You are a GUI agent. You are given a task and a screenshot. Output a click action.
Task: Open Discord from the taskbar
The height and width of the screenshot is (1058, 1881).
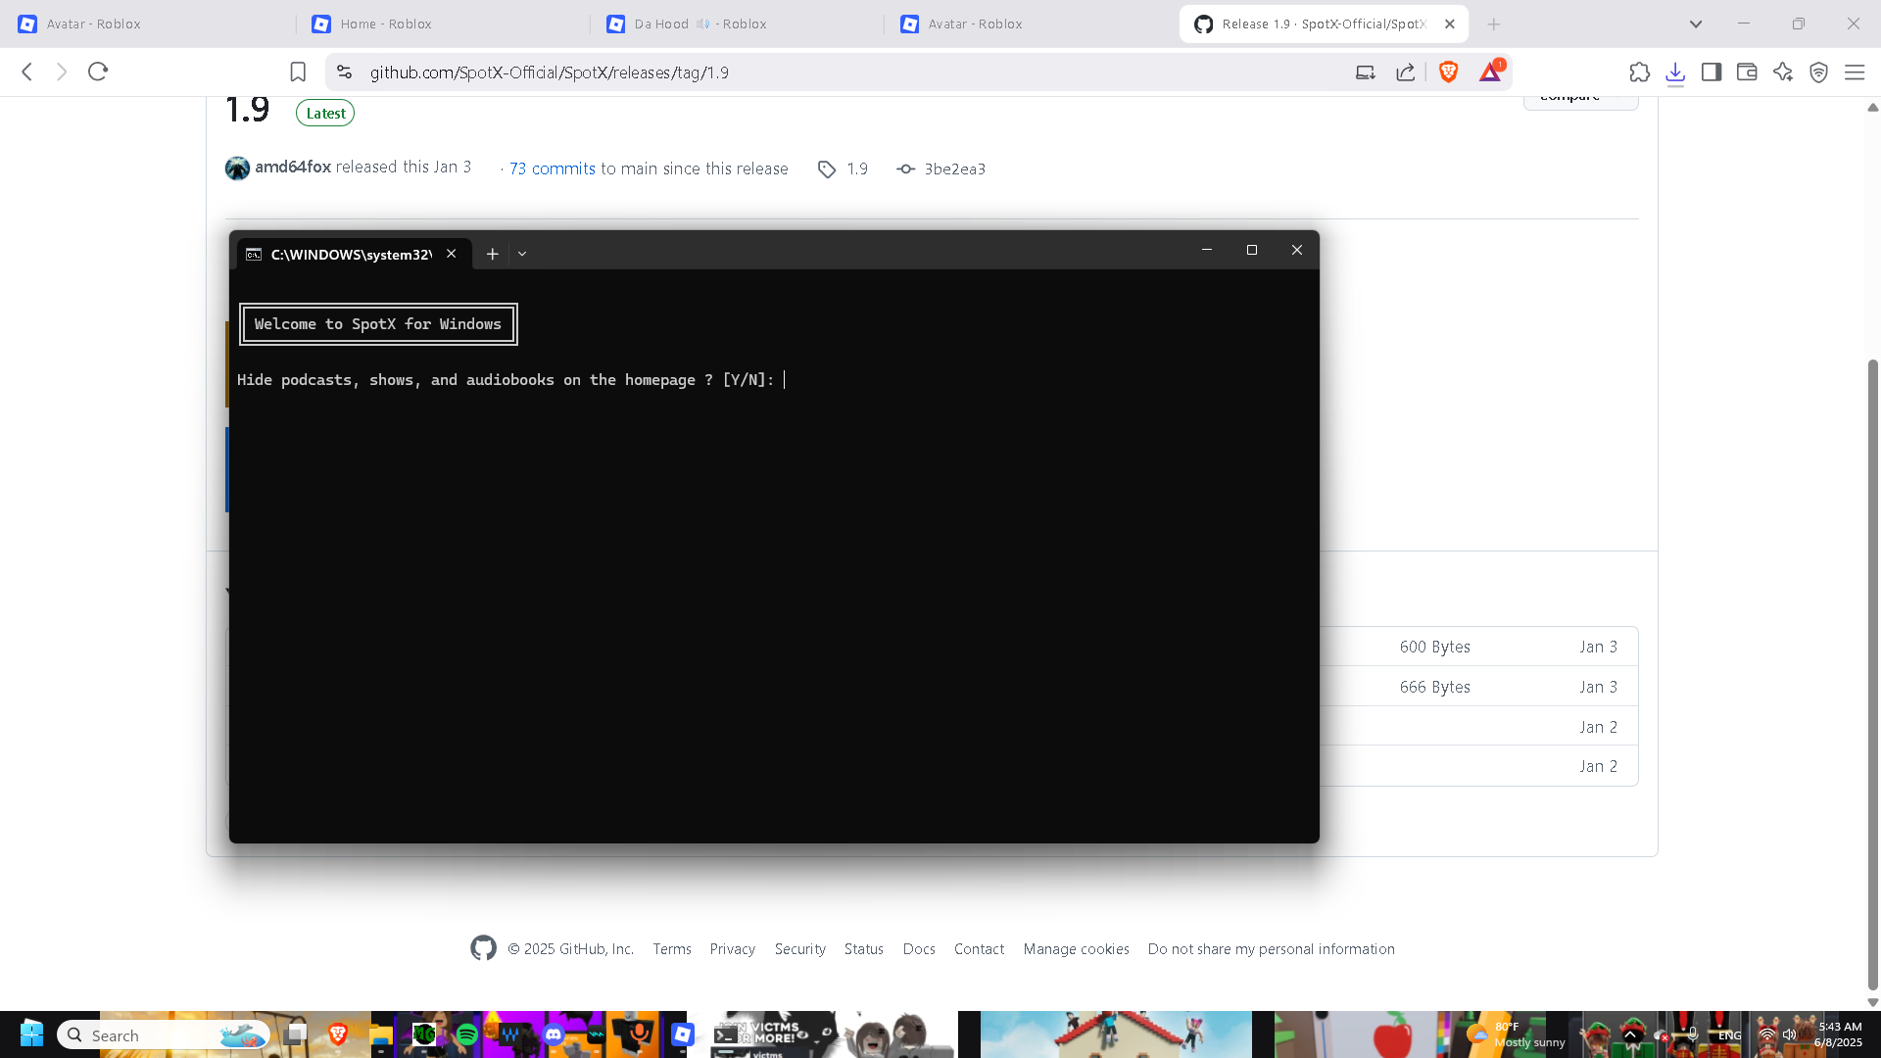[x=554, y=1034]
